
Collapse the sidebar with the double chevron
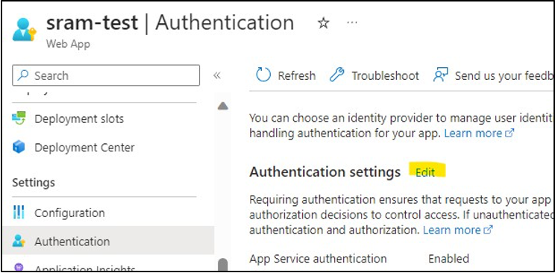(x=217, y=75)
